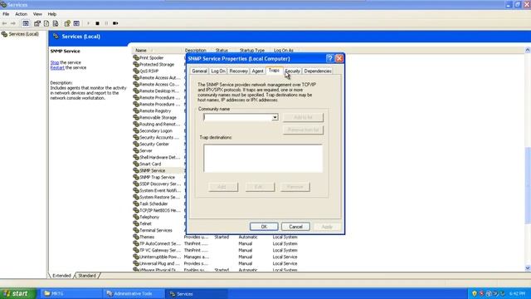Select the Themes service row
The height and width of the screenshot is (299, 531).
[x=147, y=237]
